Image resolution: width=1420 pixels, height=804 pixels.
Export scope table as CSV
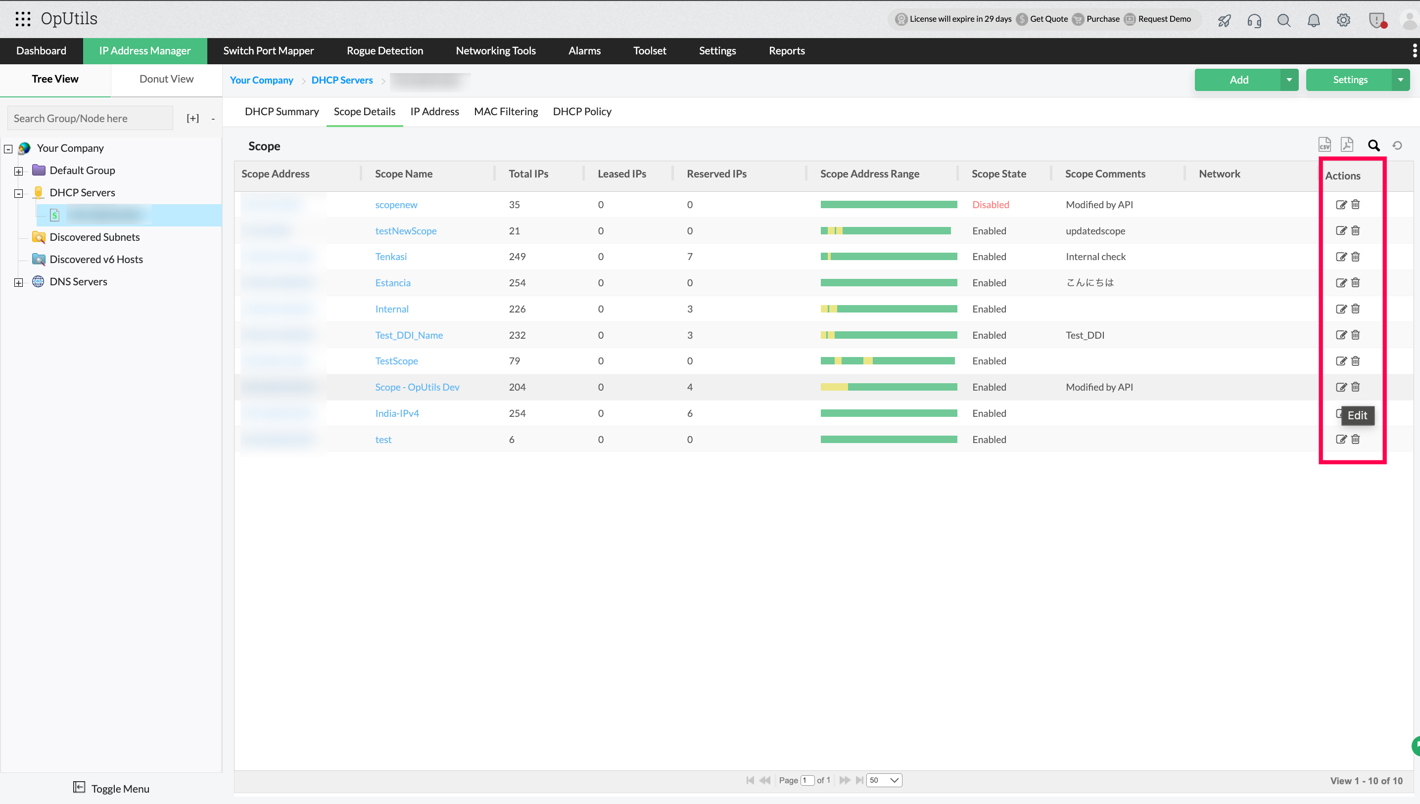tap(1324, 145)
